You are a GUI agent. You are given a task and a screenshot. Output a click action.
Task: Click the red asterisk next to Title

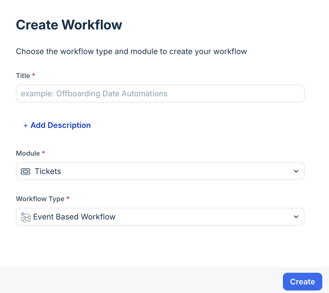pyautogui.click(x=34, y=75)
